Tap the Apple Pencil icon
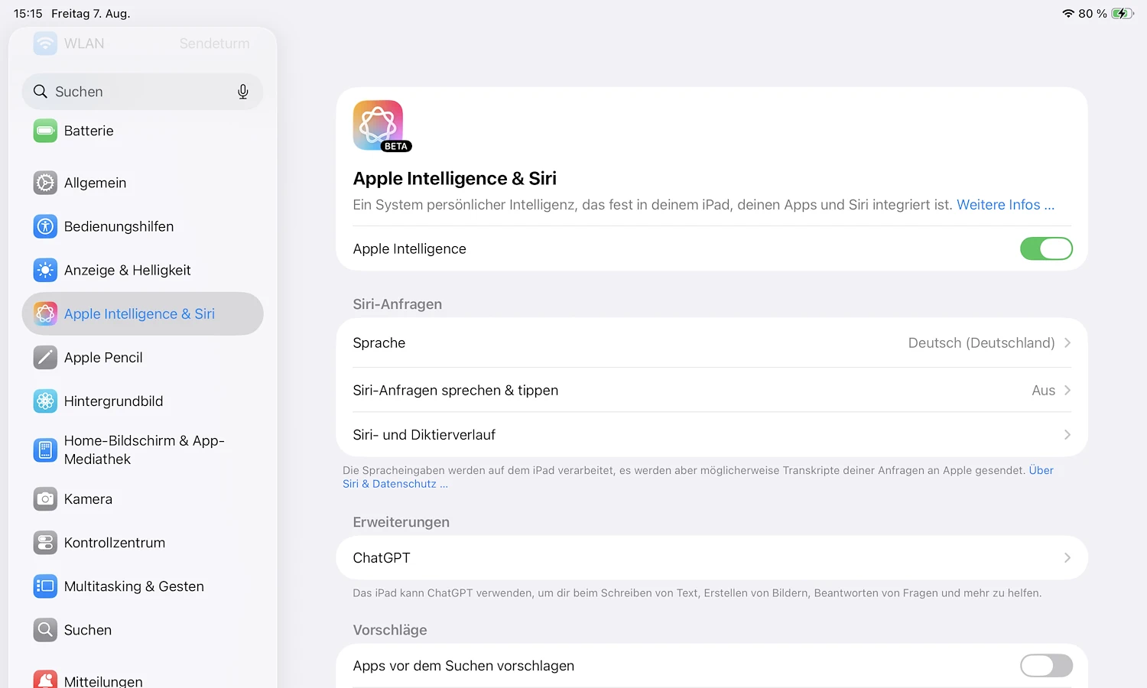This screenshot has height=688, width=1147. click(x=45, y=357)
